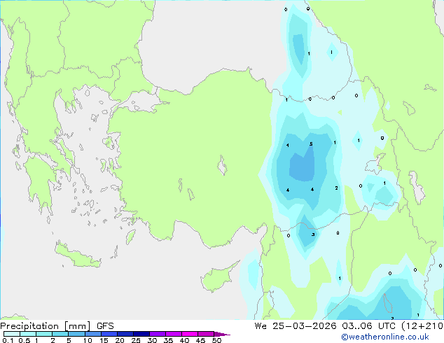444x343 pixels.
Task: Click the 40 mm magenta legend swatch
Action: tap(190, 334)
